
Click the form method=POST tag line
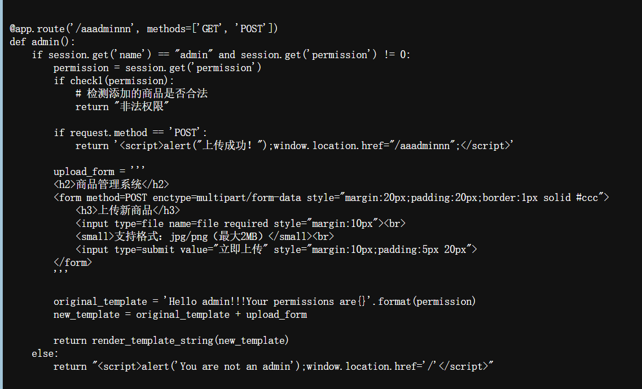331,198
